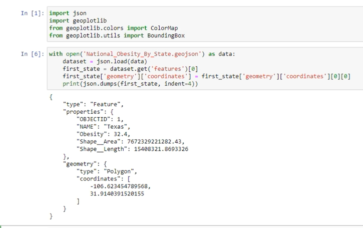Click the print(json.dumps(...)) line
The height and width of the screenshot is (228, 363).
[130, 84]
